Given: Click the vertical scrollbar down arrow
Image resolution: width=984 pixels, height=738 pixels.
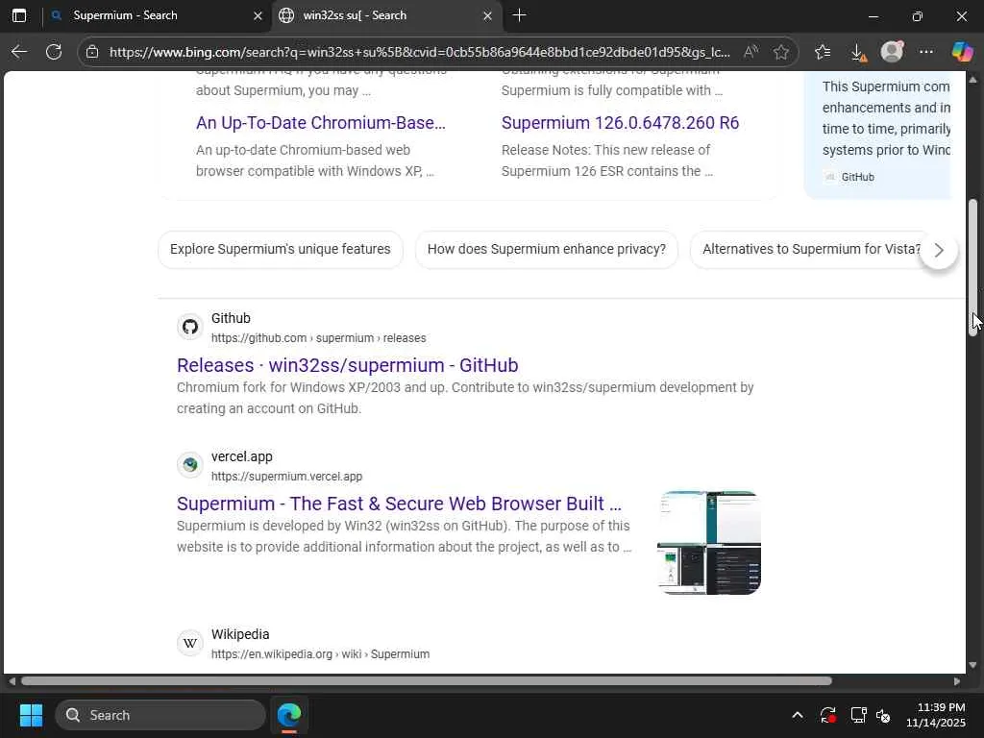Looking at the screenshot, I should click(973, 665).
